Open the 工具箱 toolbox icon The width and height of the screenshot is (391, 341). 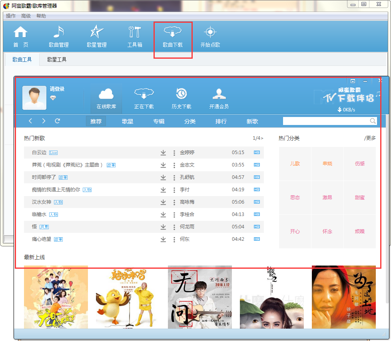coord(134,32)
